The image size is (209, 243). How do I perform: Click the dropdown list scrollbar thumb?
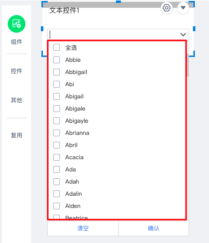(188, 65)
